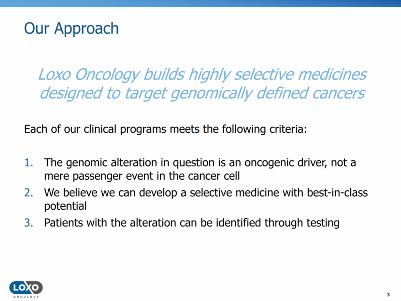Click the list number "1."
Image resolution: width=401 pixels, height=301 pixels.
29,163
